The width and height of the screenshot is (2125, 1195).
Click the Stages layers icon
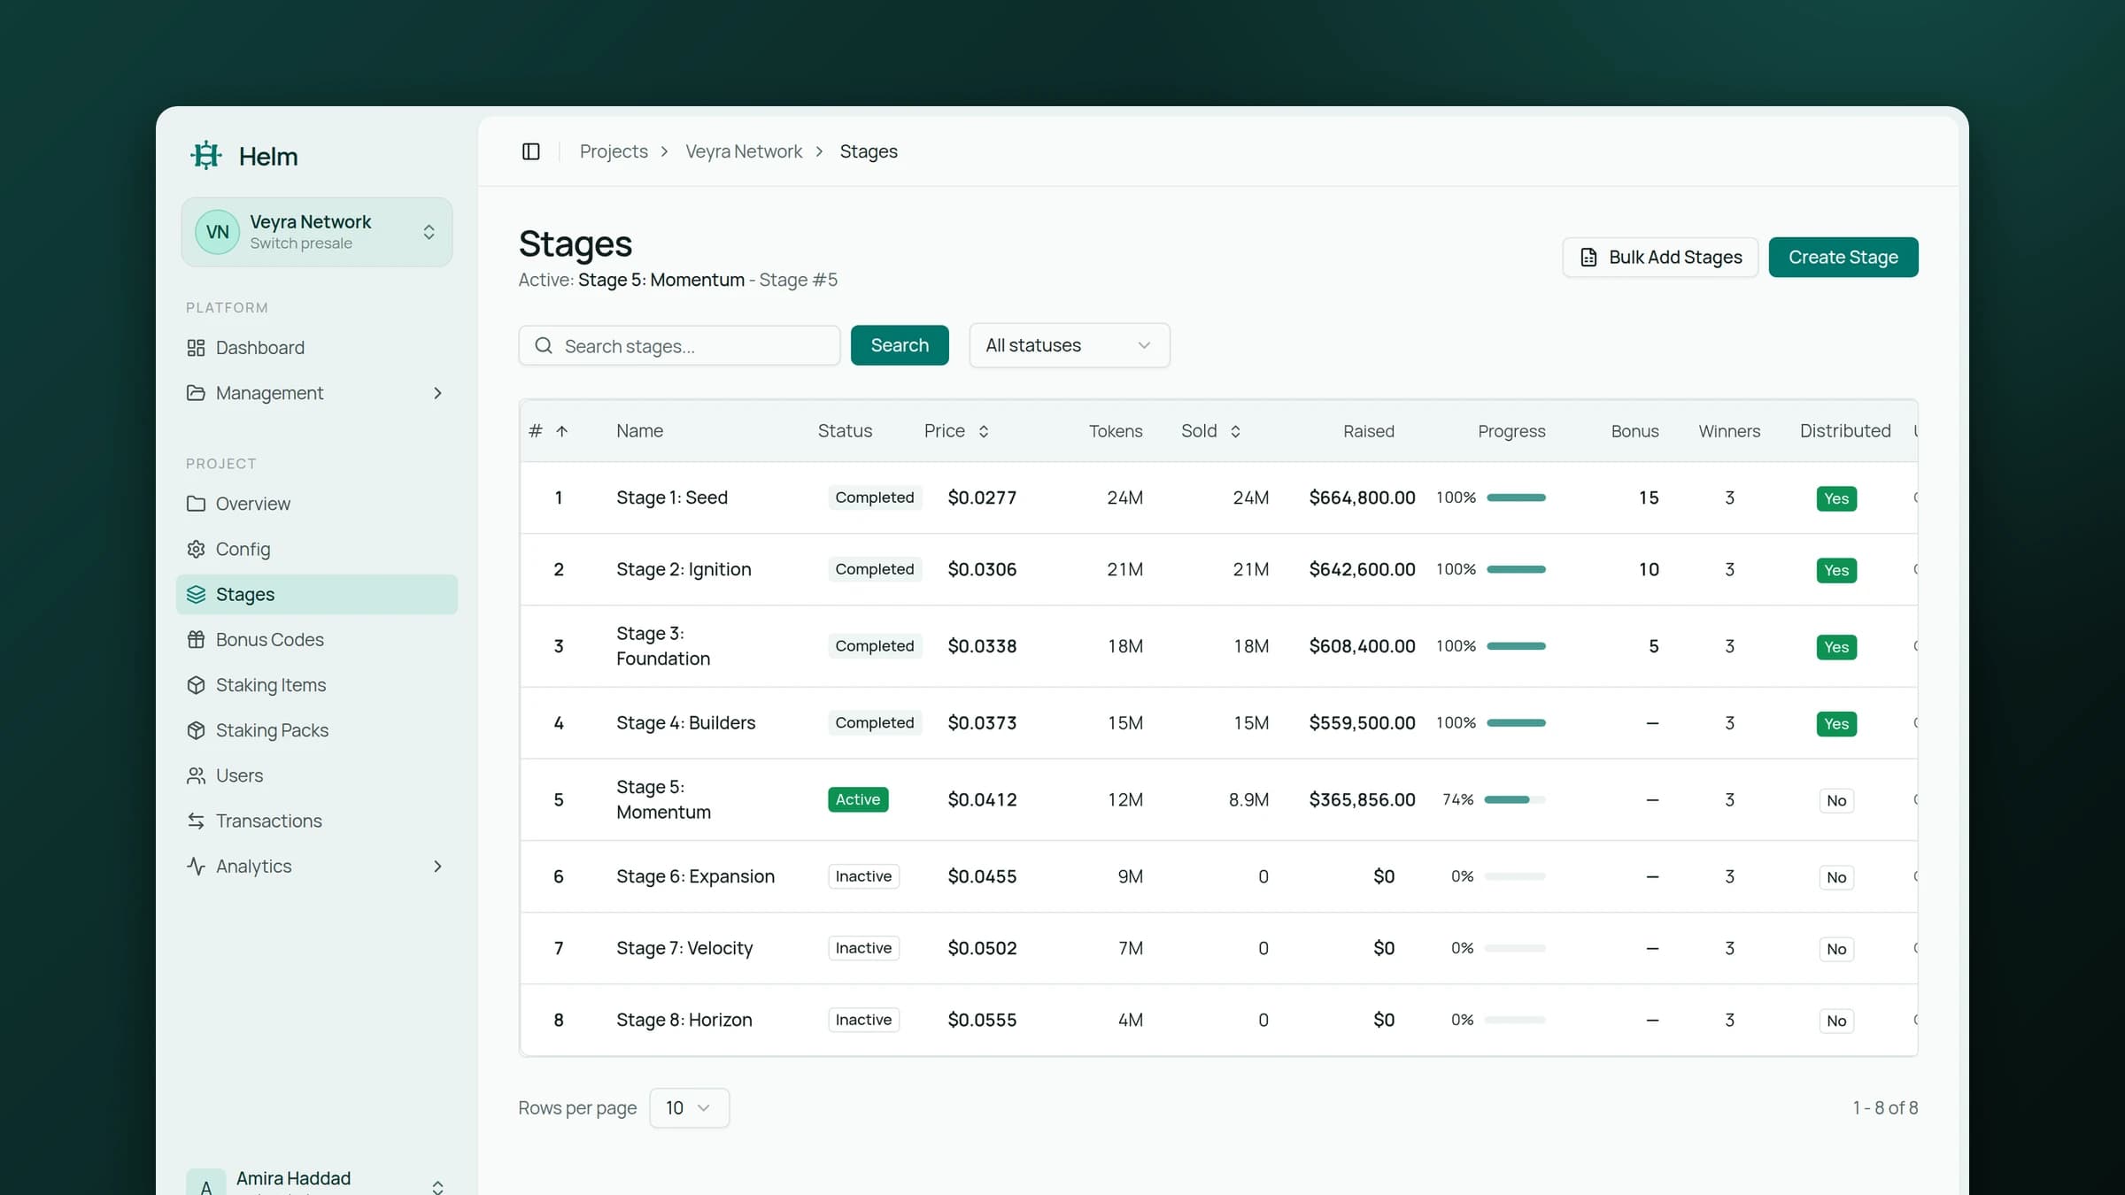(x=196, y=595)
